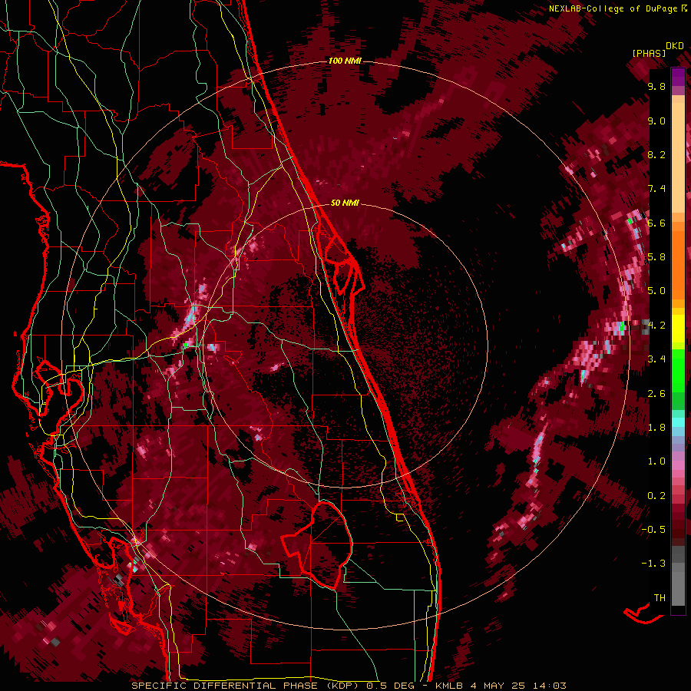Click the 100 NMI range ring label
The image size is (691, 691).
[345, 61]
